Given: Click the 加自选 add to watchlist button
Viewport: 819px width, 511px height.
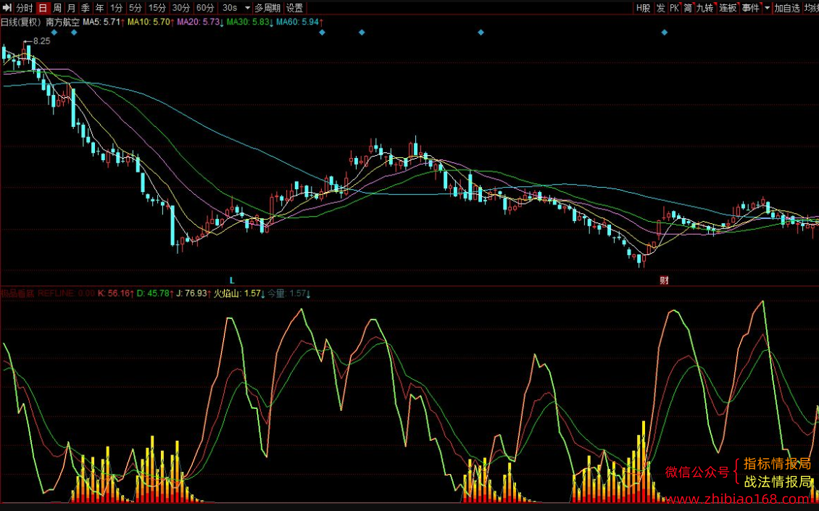Looking at the screenshot, I should coord(786,8).
